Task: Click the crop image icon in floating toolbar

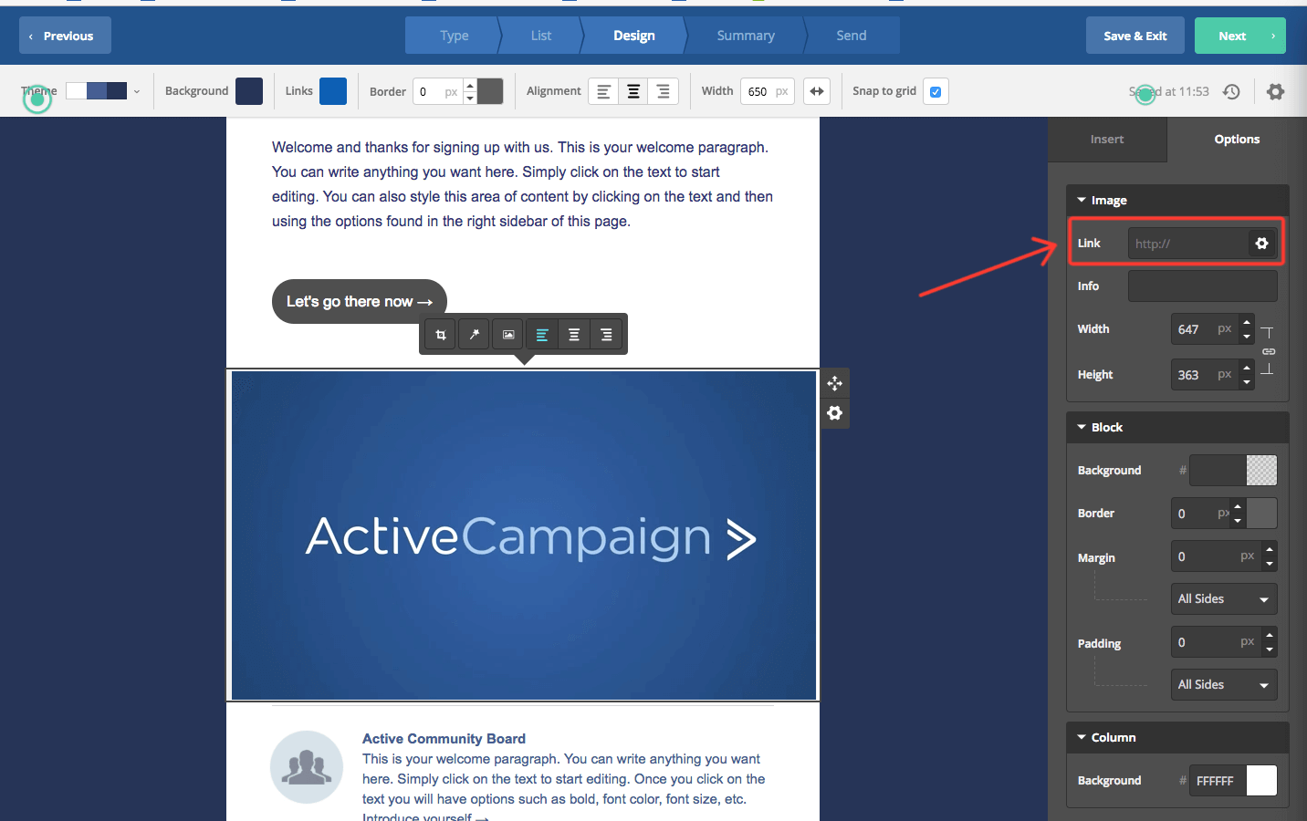Action: 441,335
